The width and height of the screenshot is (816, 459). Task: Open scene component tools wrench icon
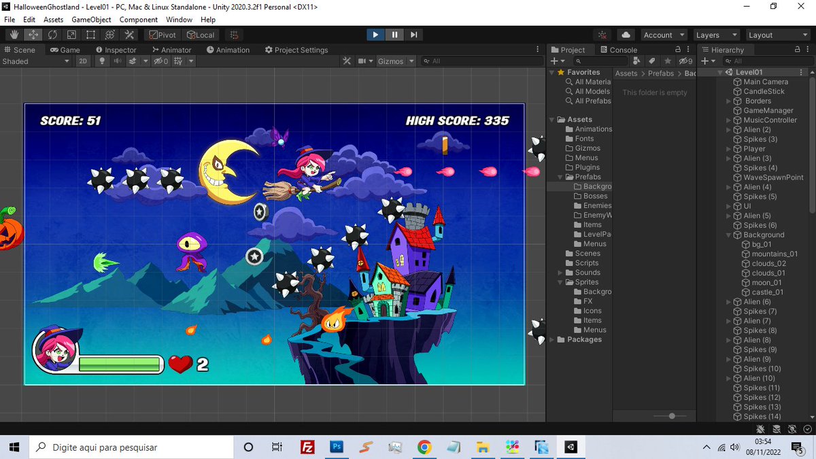(x=347, y=61)
